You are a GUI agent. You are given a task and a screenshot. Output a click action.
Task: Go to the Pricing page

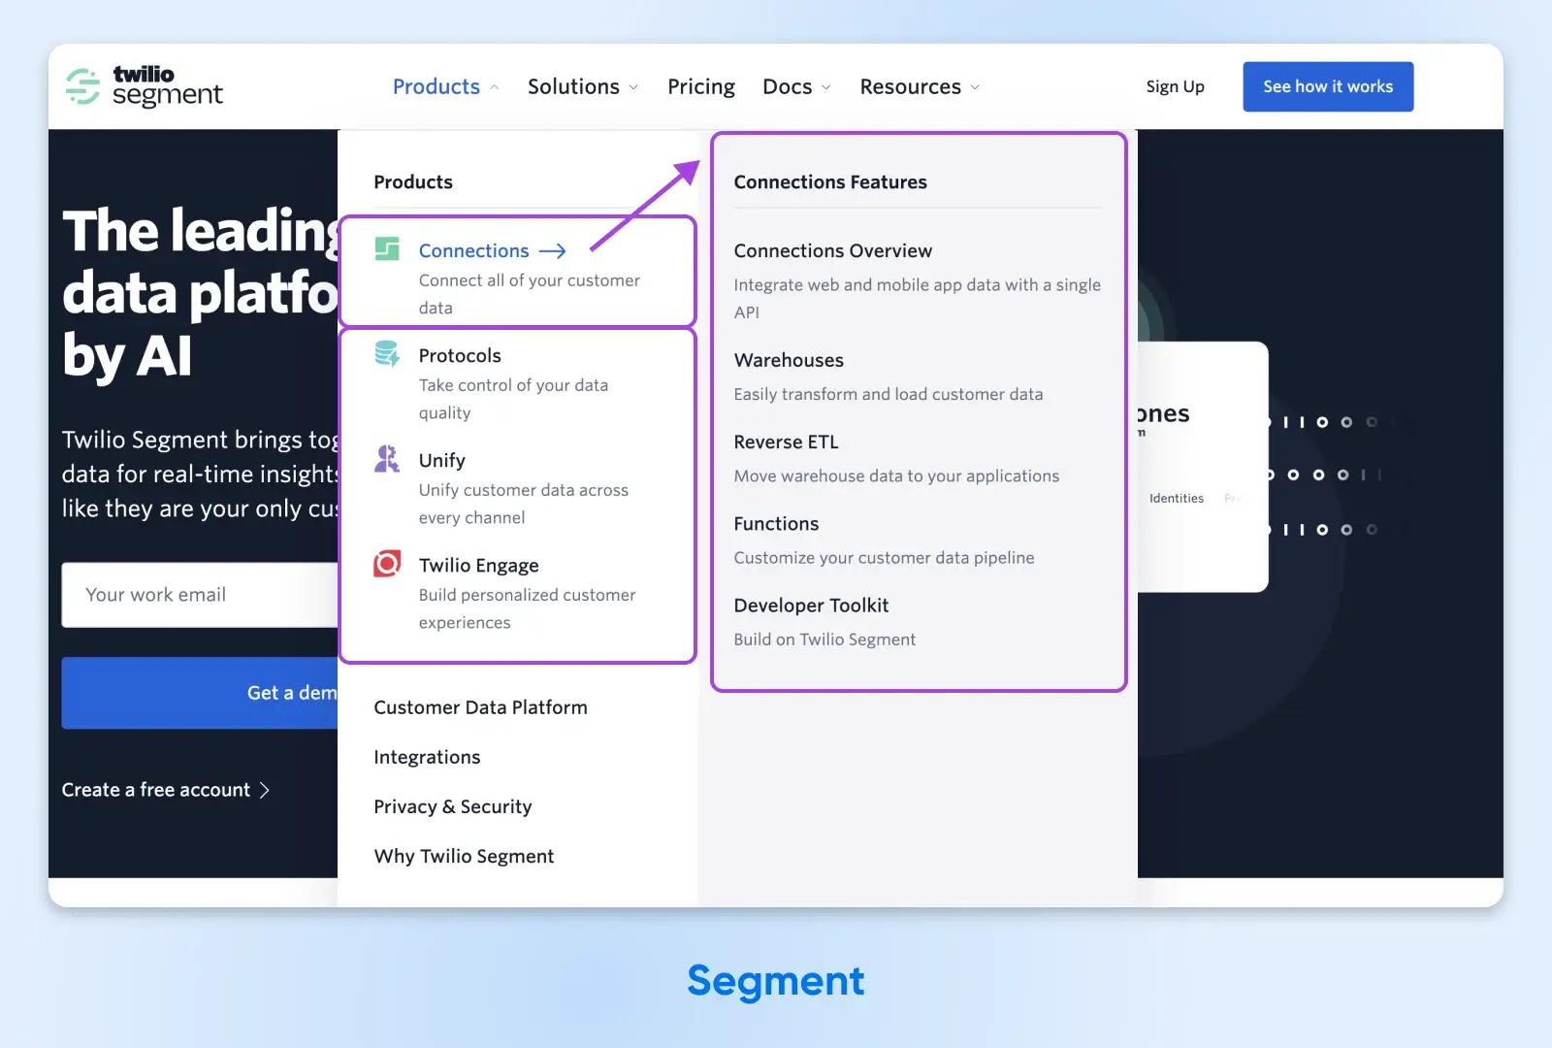[701, 86]
